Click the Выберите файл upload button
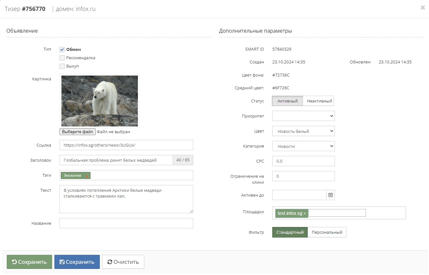This screenshot has height=275, width=429. click(77, 132)
